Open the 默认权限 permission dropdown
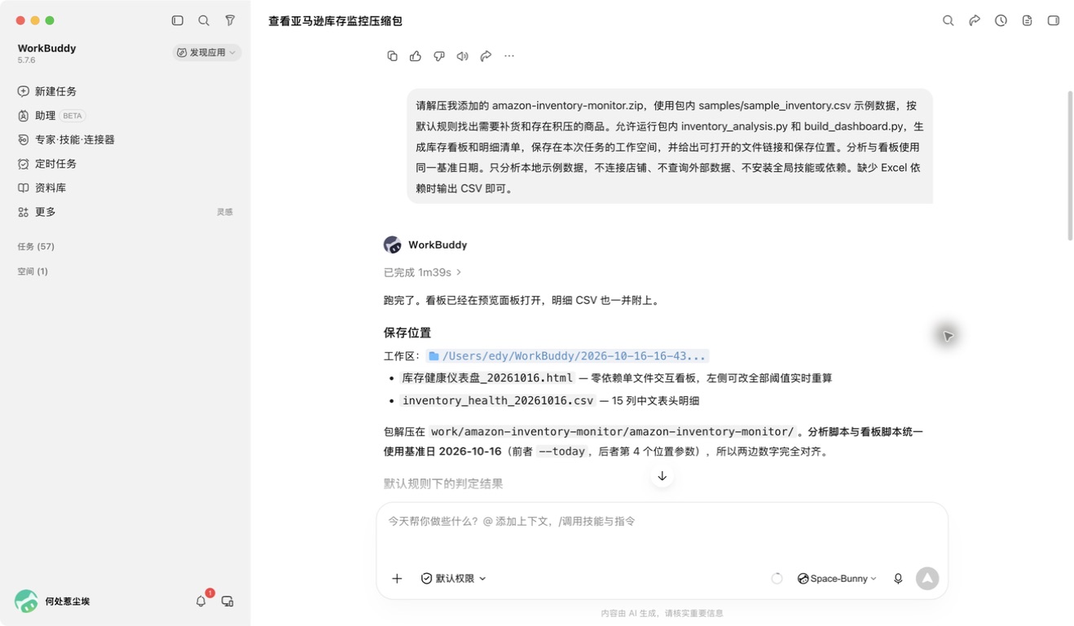The width and height of the screenshot is (1074, 626). pos(454,578)
